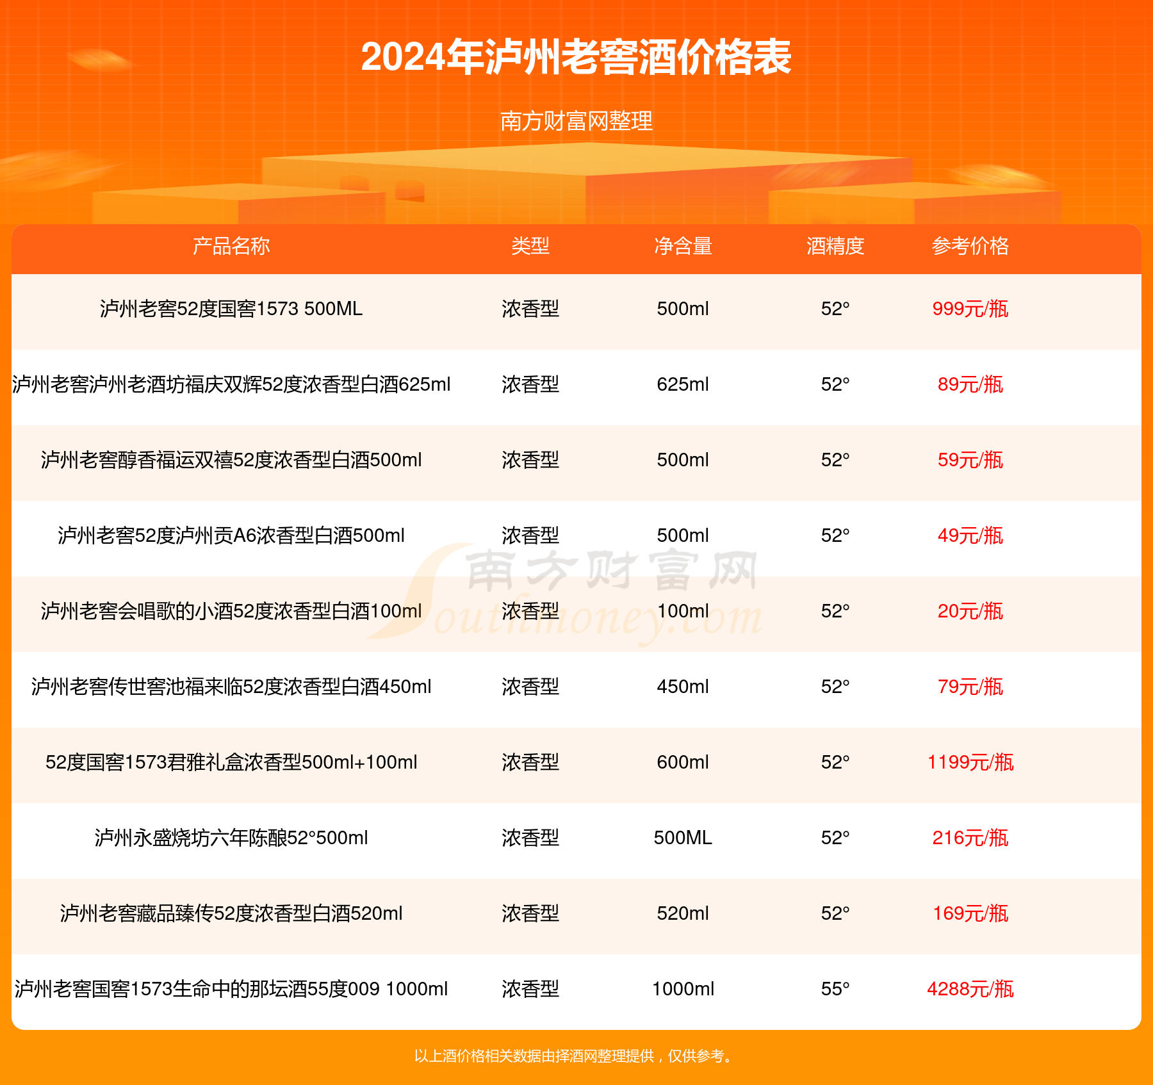Click the 520ml net content cell

pos(683,913)
